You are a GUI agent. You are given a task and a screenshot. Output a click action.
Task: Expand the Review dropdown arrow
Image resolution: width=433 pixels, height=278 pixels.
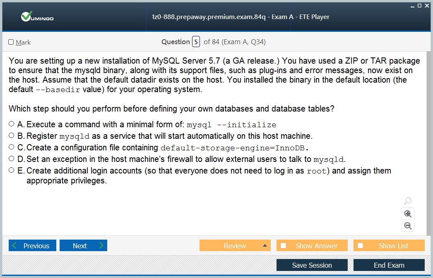[x=265, y=246]
